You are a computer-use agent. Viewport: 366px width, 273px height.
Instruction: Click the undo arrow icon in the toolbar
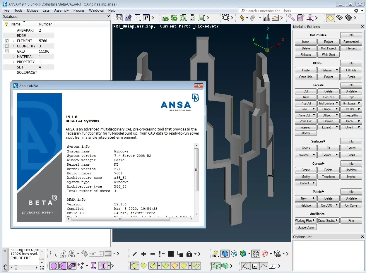[242, 18]
